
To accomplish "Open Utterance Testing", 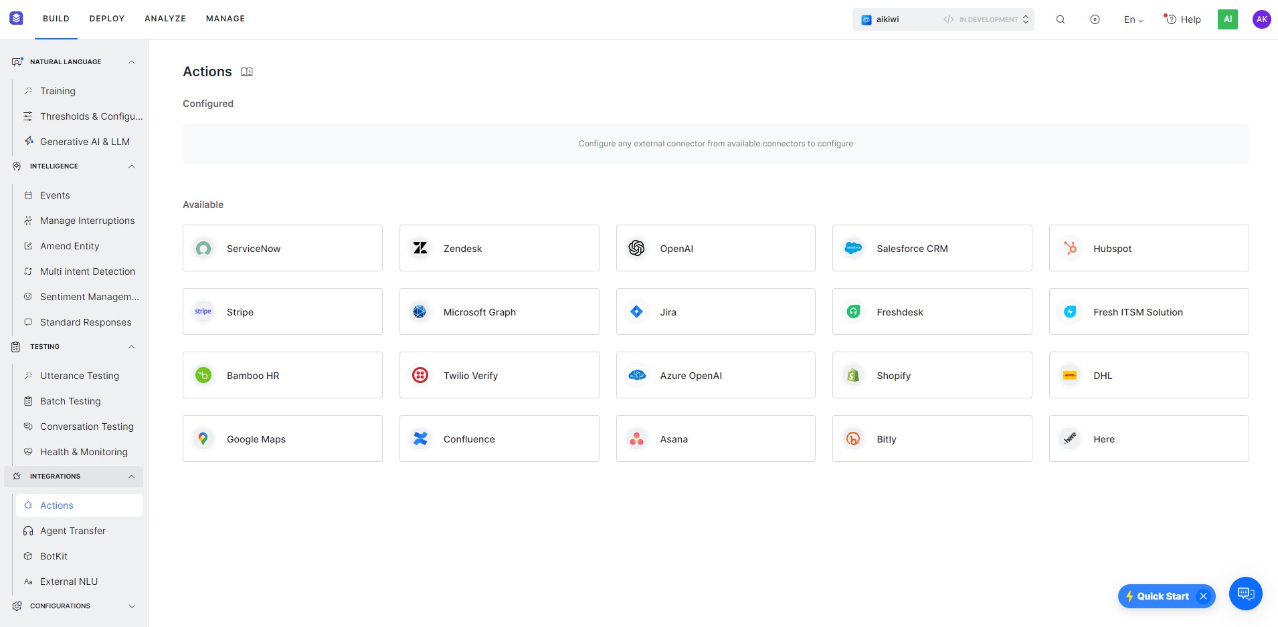I will (80, 376).
